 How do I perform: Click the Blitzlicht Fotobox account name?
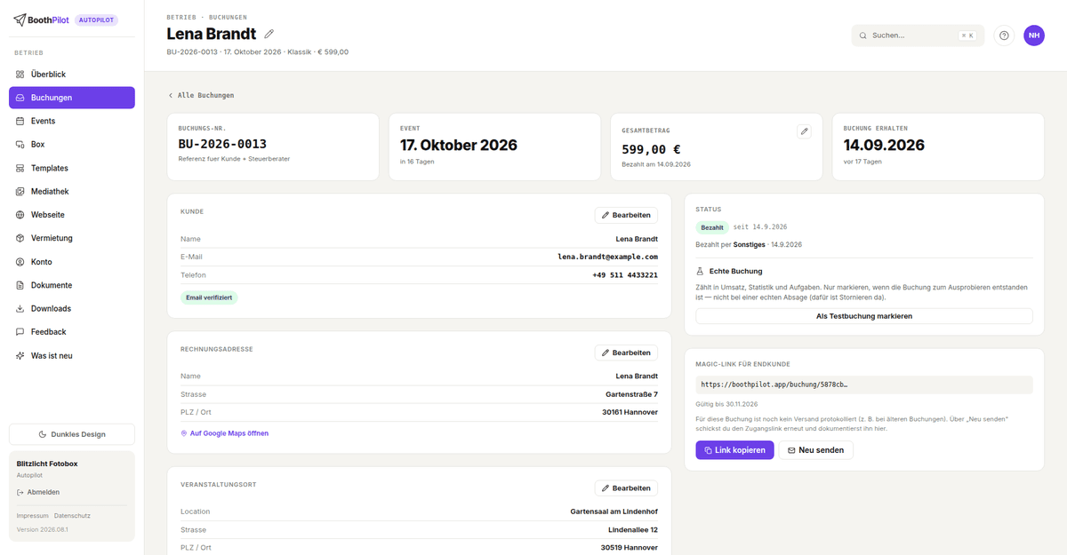47,464
